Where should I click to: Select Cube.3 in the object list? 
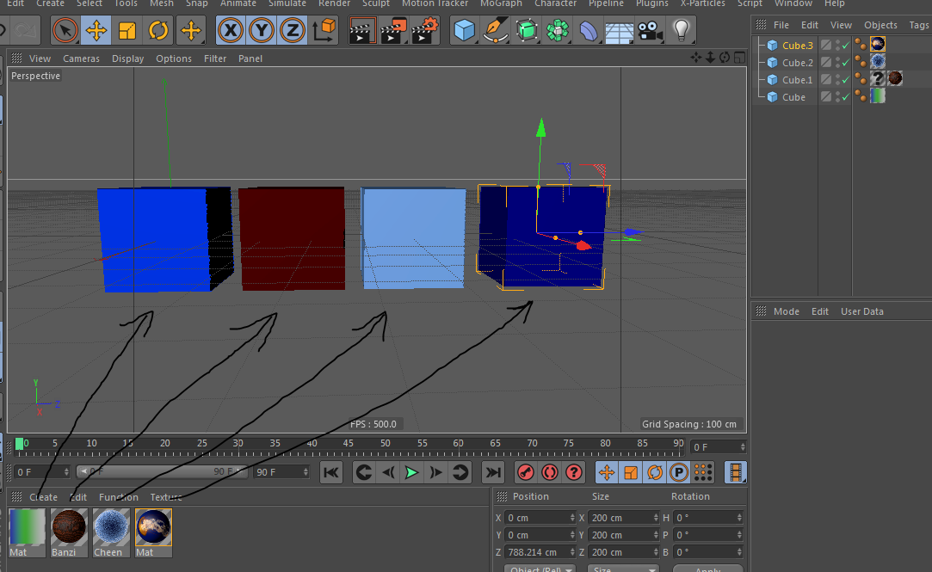[797, 45]
